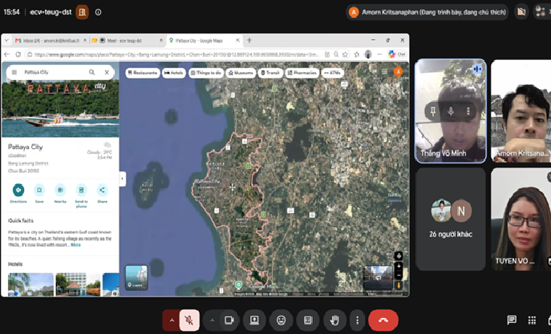The height and width of the screenshot is (334, 551).
Task: Show my location on the map
Action: 399,256
